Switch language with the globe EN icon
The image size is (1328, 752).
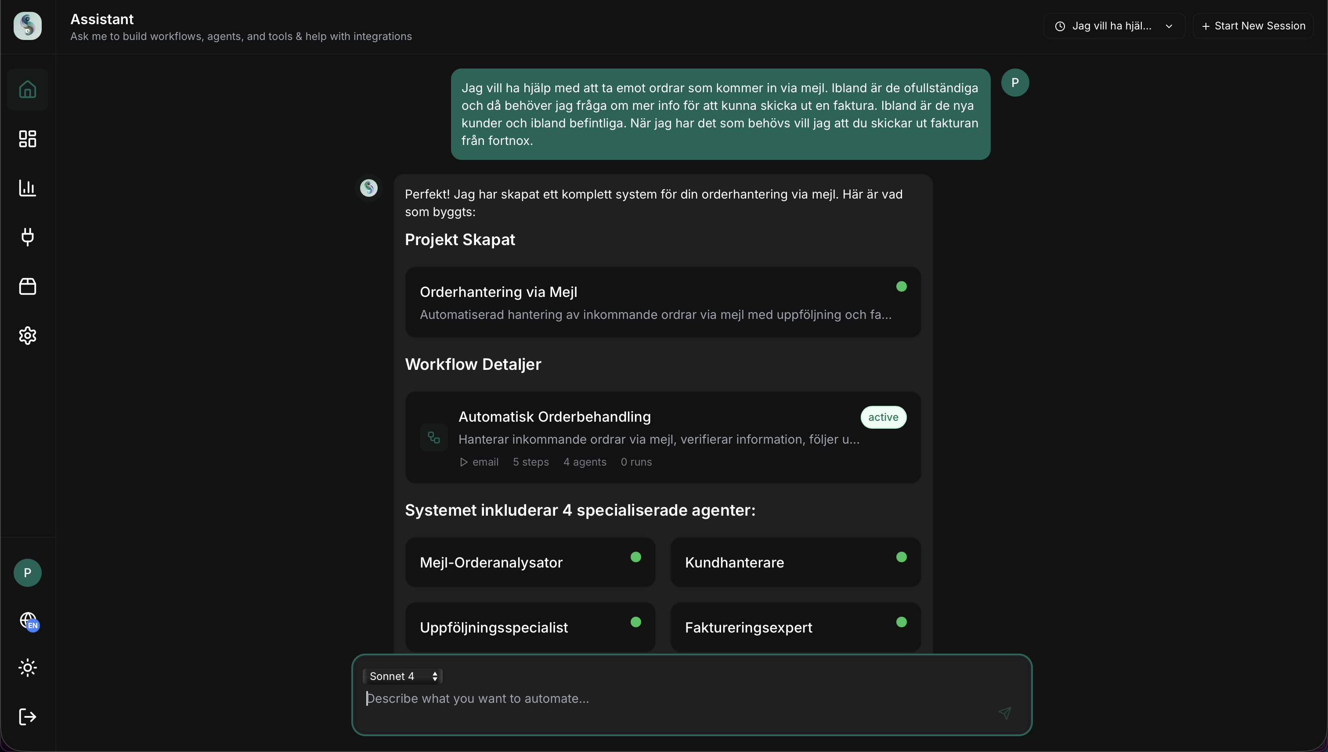point(29,620)
